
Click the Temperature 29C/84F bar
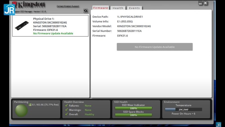click(x=183, y=110)
